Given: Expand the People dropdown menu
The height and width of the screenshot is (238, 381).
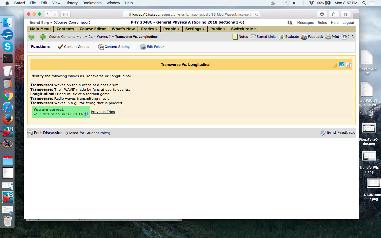Looking at the screenshot, I should point(171,29).
